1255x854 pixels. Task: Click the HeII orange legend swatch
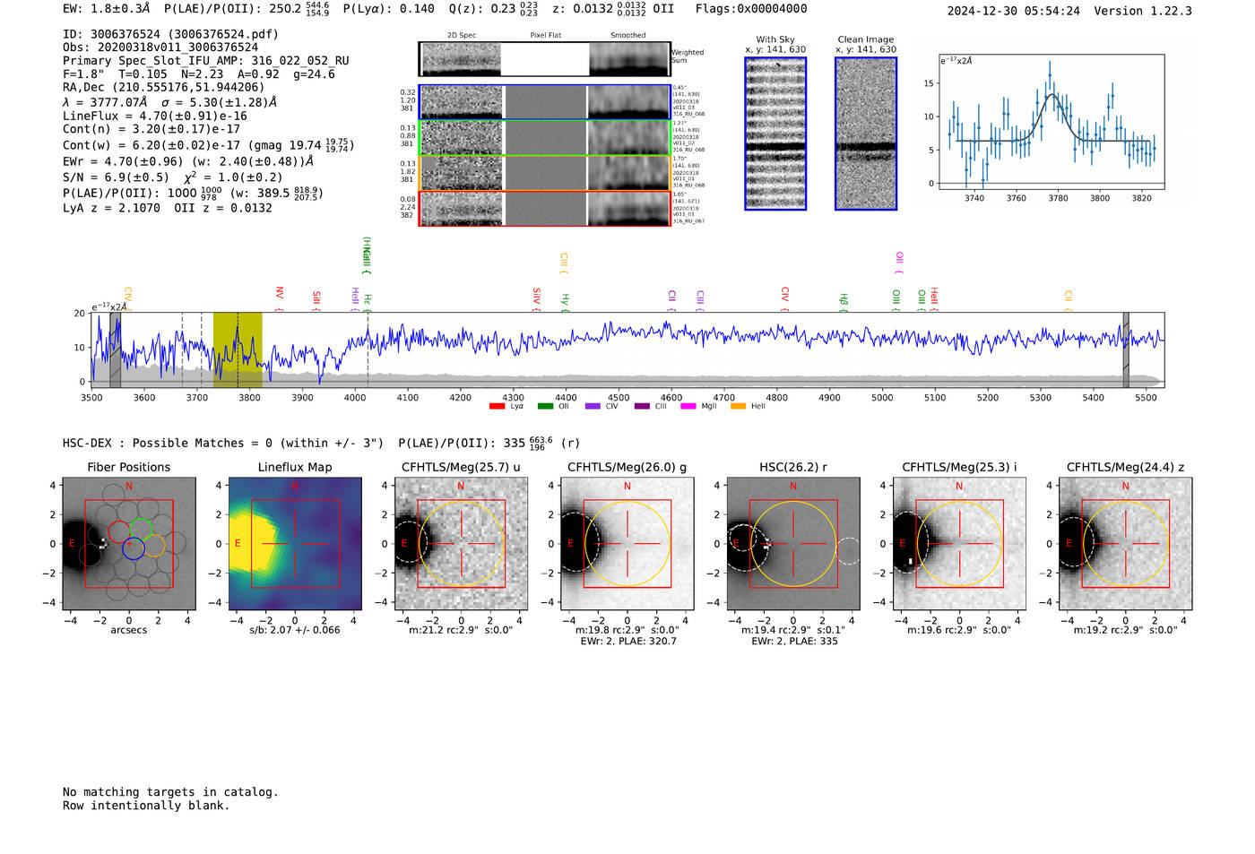click(x=739, y=407)
